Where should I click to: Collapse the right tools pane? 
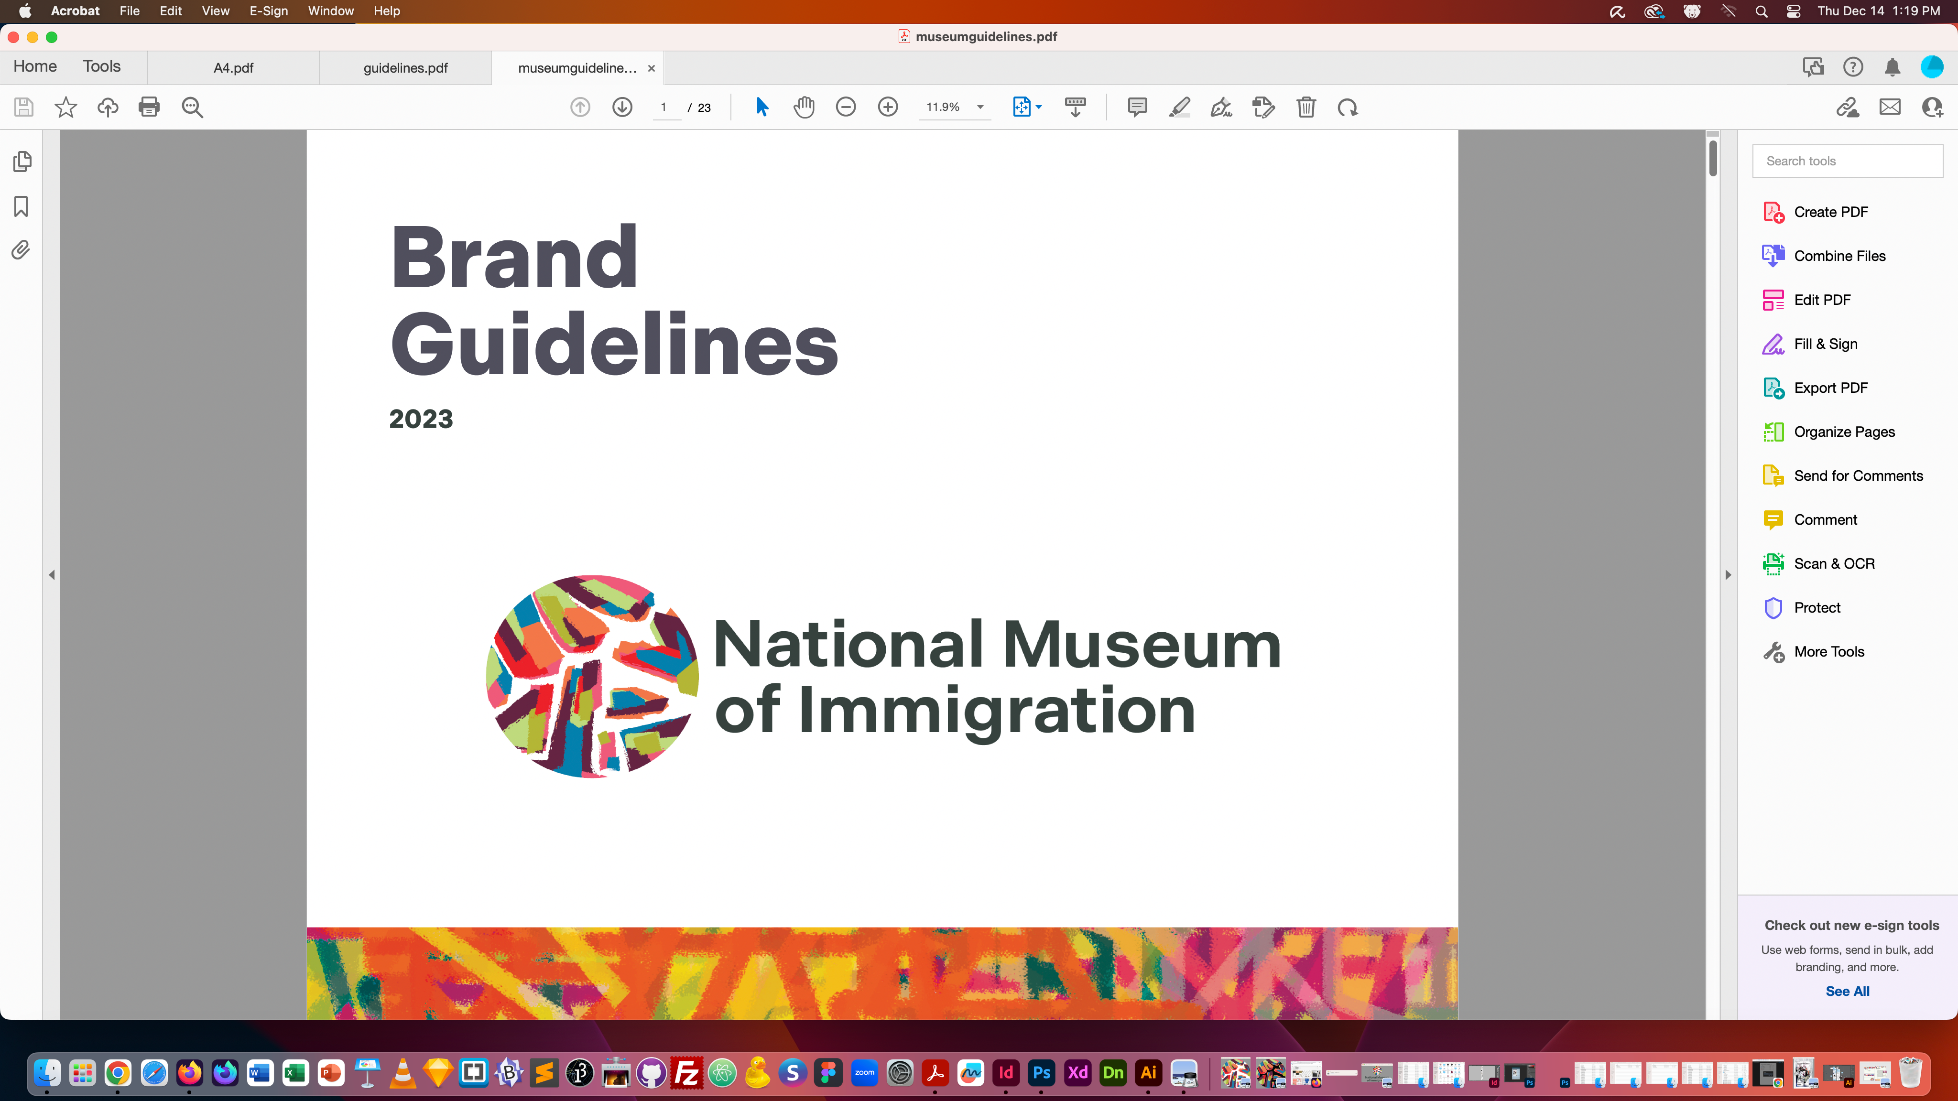[1728, 575]
